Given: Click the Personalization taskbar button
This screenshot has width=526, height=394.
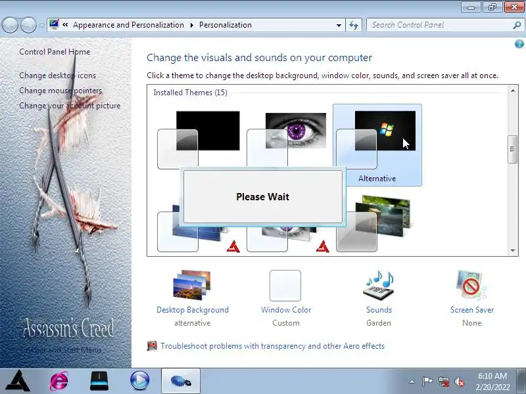Looking at the screenshot, I should (x=181, y=381).
